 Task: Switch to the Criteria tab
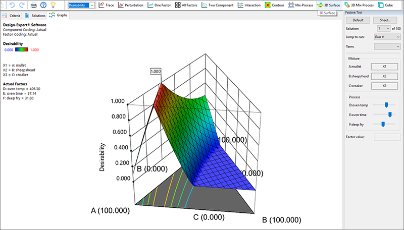[x=11, y=16]
